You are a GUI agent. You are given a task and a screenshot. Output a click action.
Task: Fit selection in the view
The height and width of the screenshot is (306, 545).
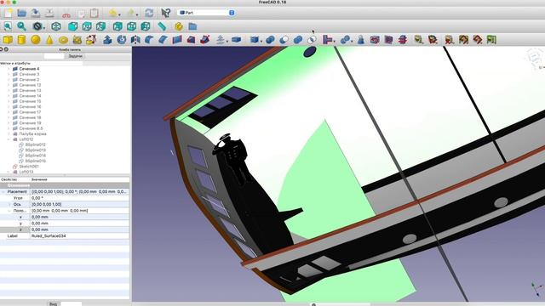[x=21, y=26]
